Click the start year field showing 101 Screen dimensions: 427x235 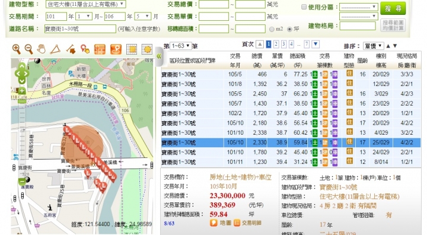[56, 17]
